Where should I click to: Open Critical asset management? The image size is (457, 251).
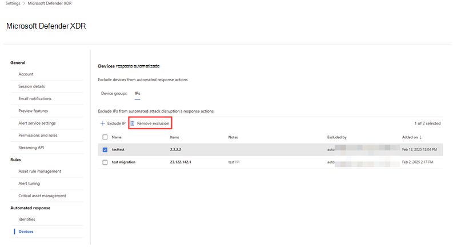click(42, 196)
